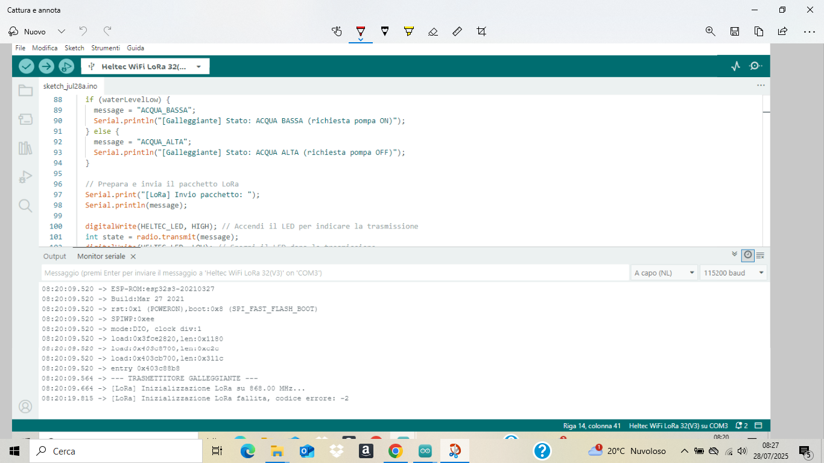Open the Modifica menu
The height and width of the screenshot is (463, 824).
[x=45, y=48]
